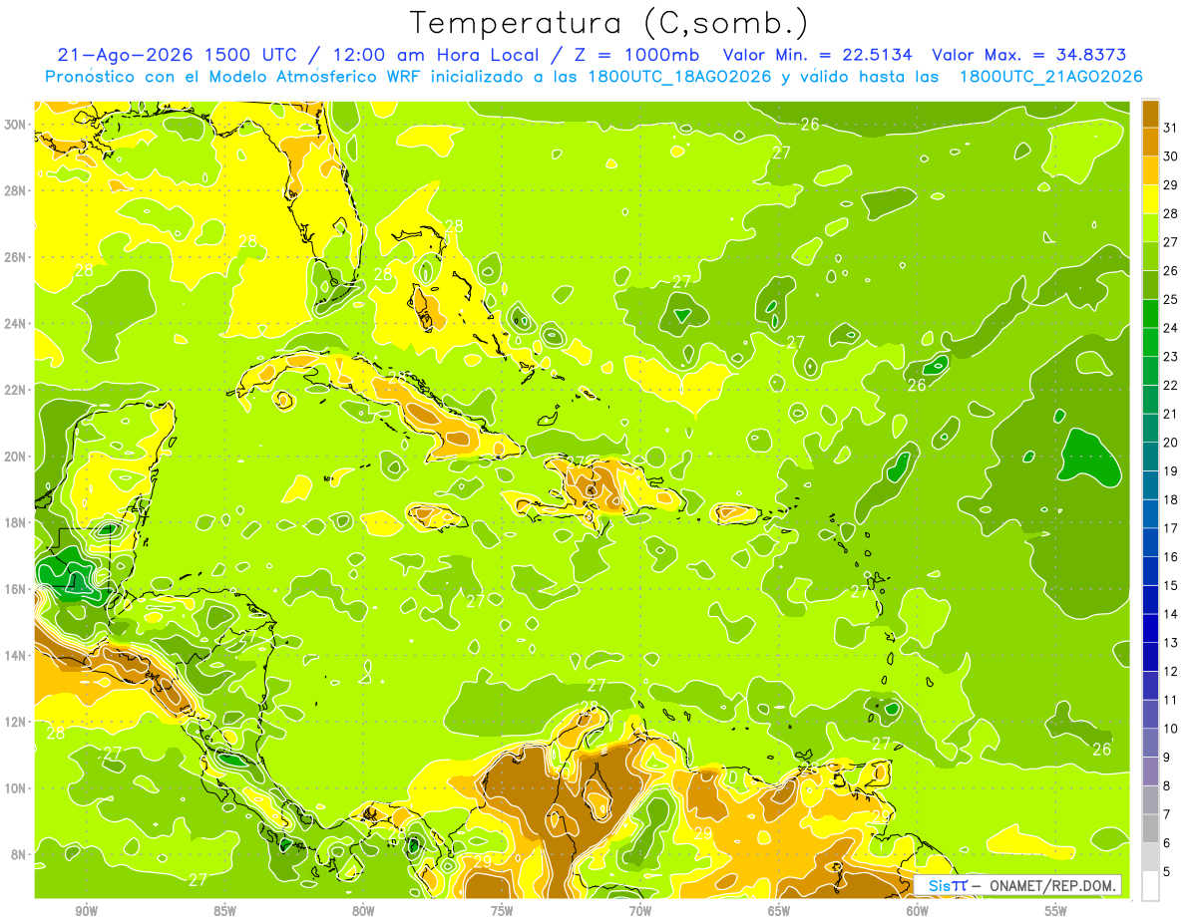Click the '22N' latitude label
1197x924 pixels.
16,390
